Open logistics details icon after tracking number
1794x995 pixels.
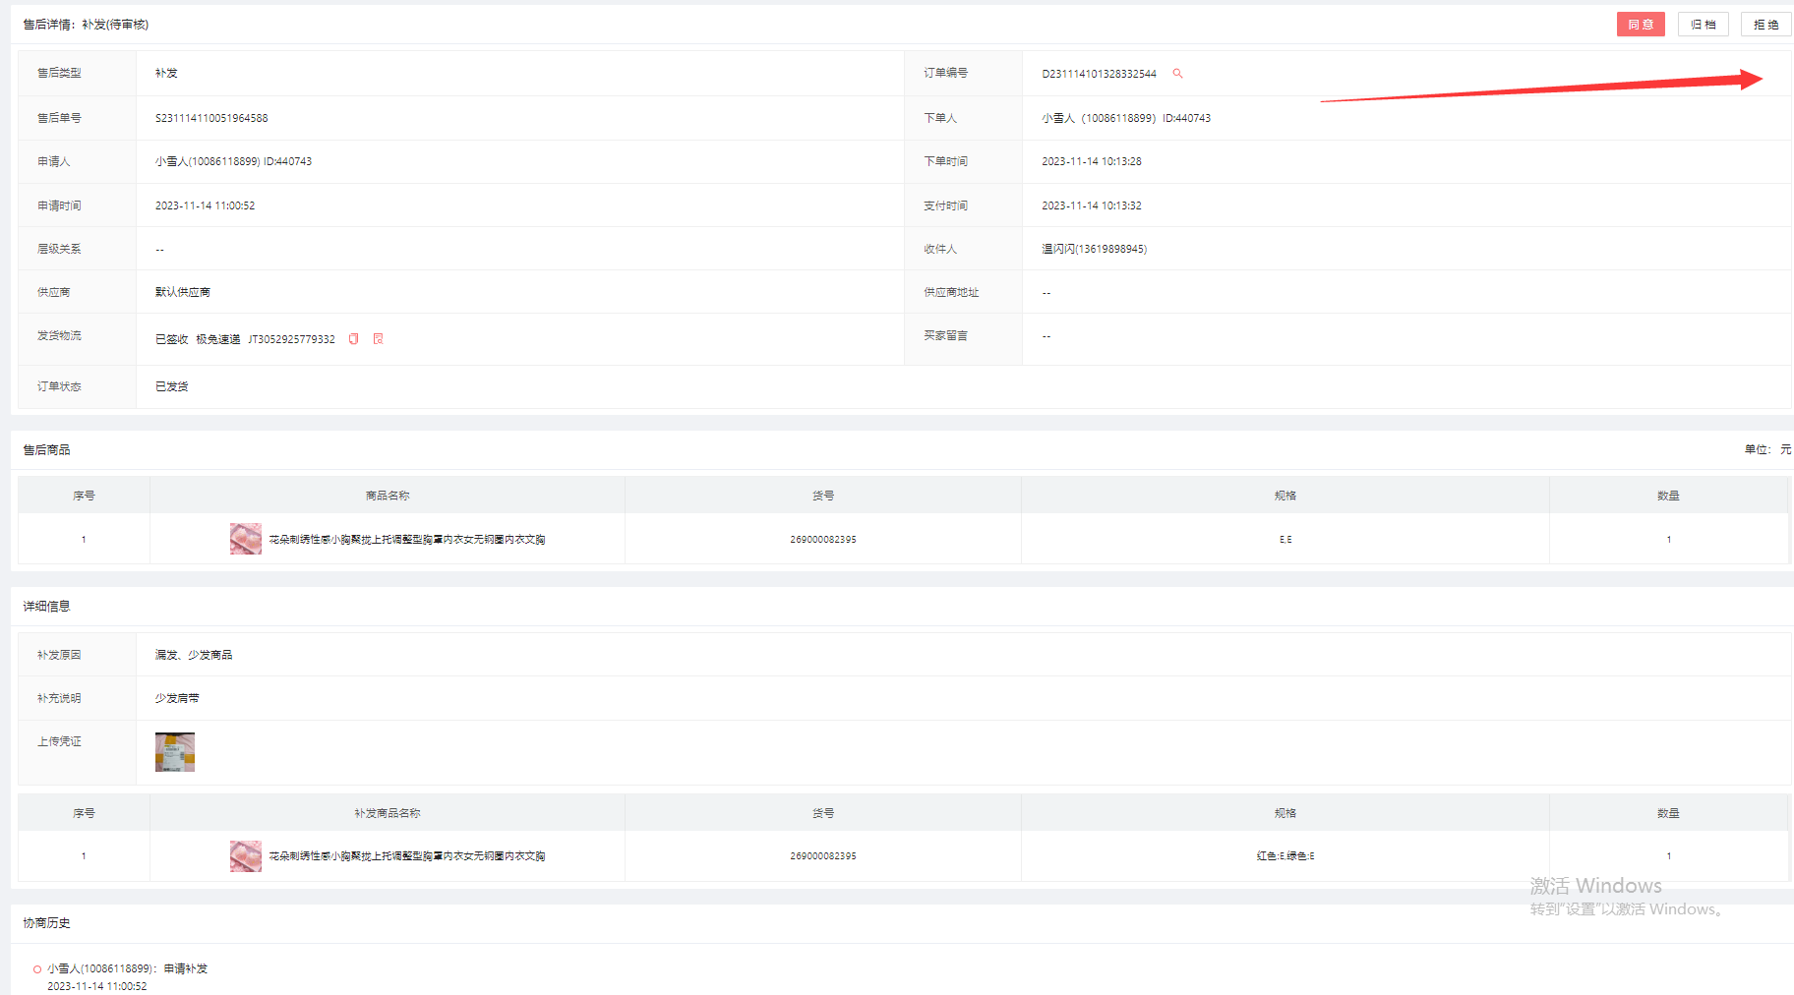378,339
